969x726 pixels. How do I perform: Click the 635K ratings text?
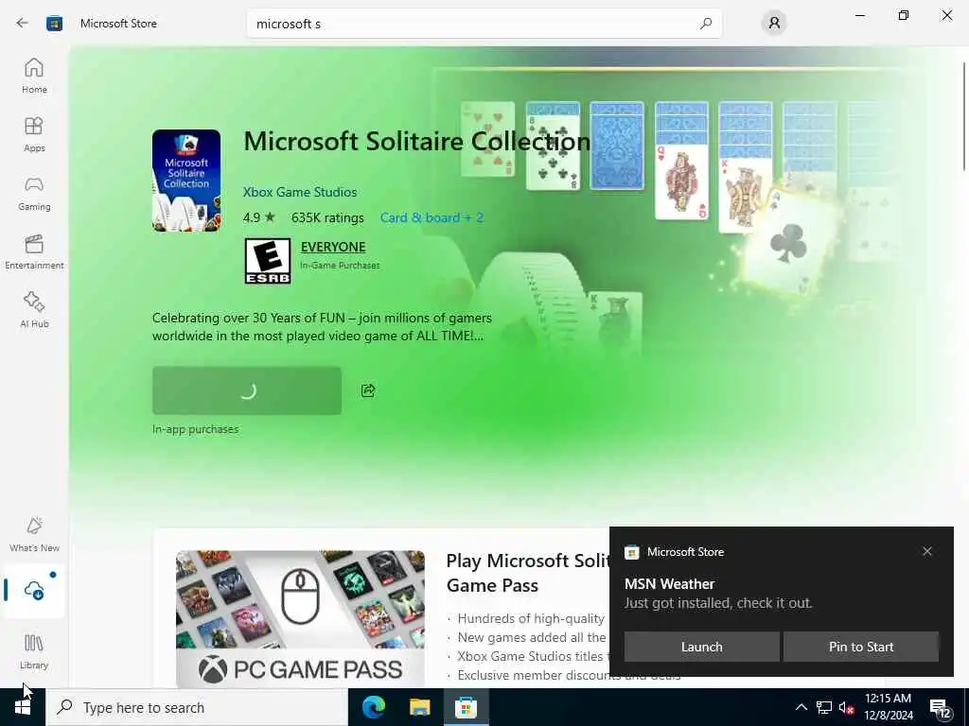tap(327, 218)
